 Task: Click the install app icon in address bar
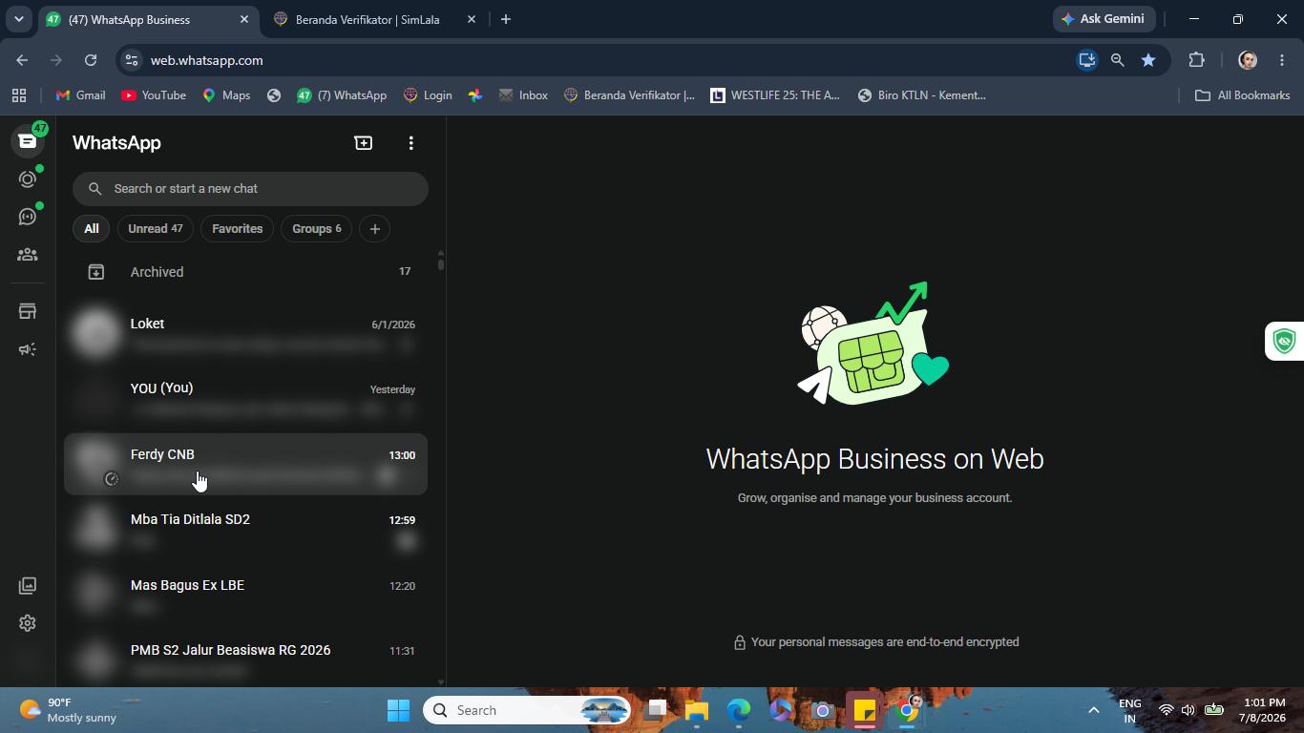(x=1087, y=60)
